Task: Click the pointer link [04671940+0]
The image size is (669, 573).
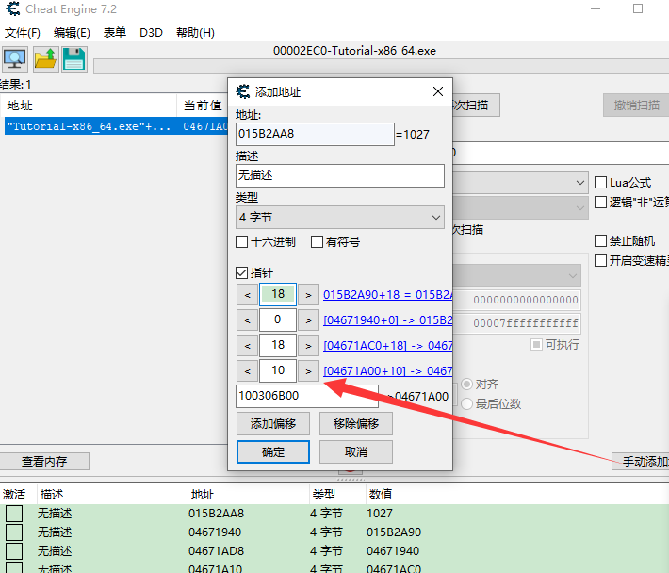Action: coord(388,320)
